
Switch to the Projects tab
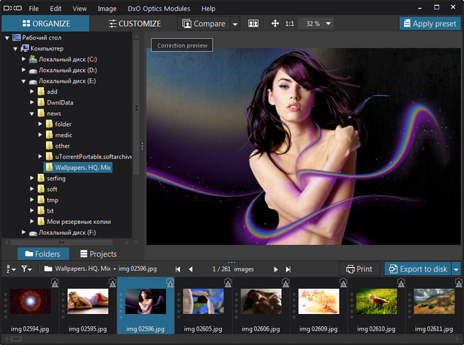pos(98,254)
